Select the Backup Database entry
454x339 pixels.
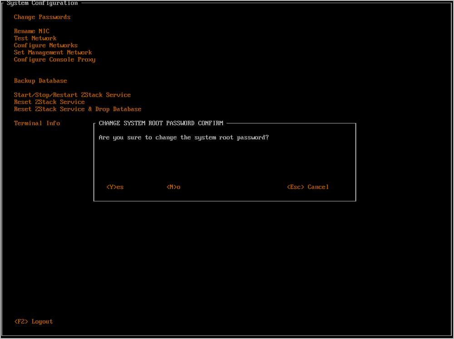(x=40, y=81)
